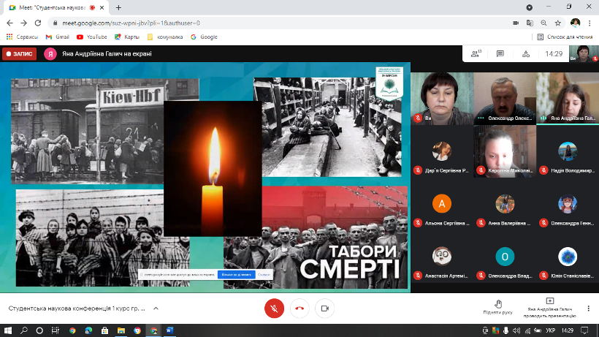Screen dimensions: 599x337
Task: Raise hand with Підняти руку
Action: (x=497, y=306)
